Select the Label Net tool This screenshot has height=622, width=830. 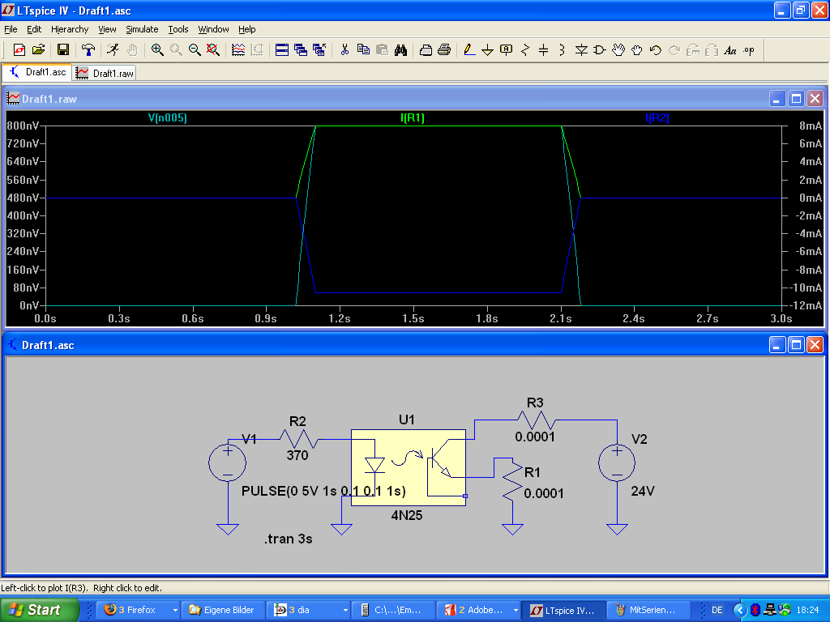(x=506, y=49)
